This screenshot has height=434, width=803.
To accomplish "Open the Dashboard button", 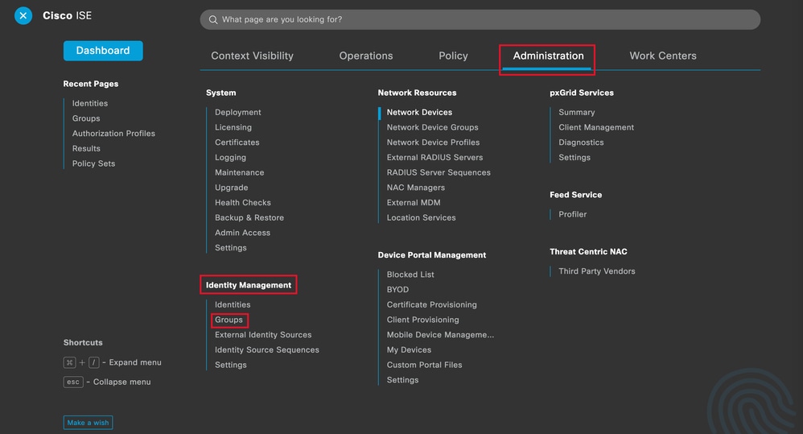I will coord(103,51).
